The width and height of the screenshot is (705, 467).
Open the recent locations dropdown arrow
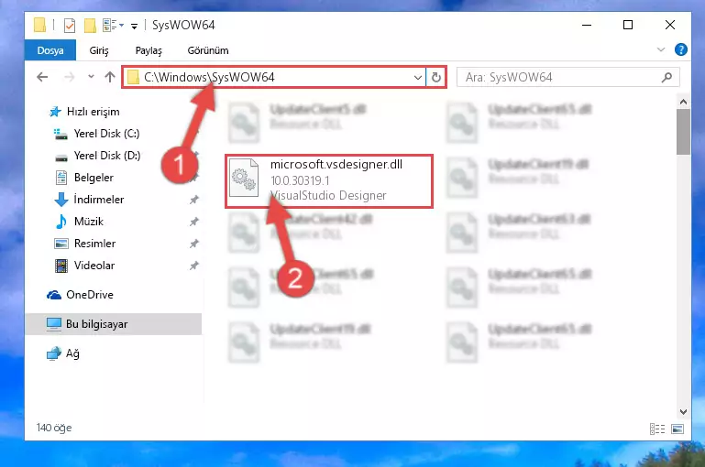tap(91, 77)
